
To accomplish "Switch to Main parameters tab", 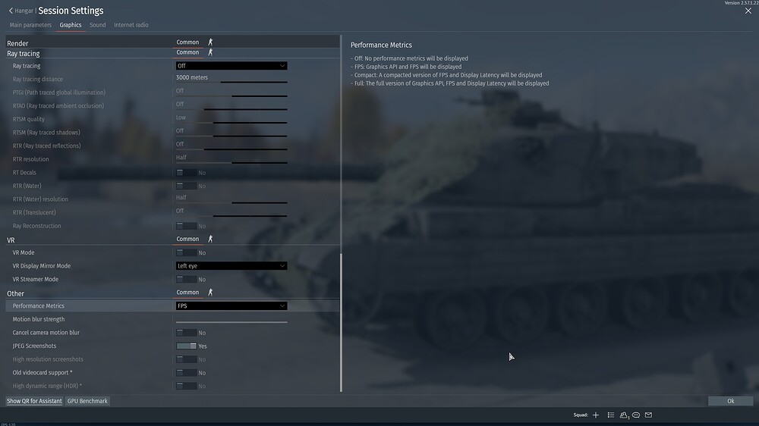I will [30, 25].
